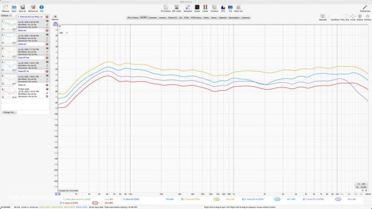Open the graph Controls panel
The image size is (372, 209).
[x=367, y=17]
